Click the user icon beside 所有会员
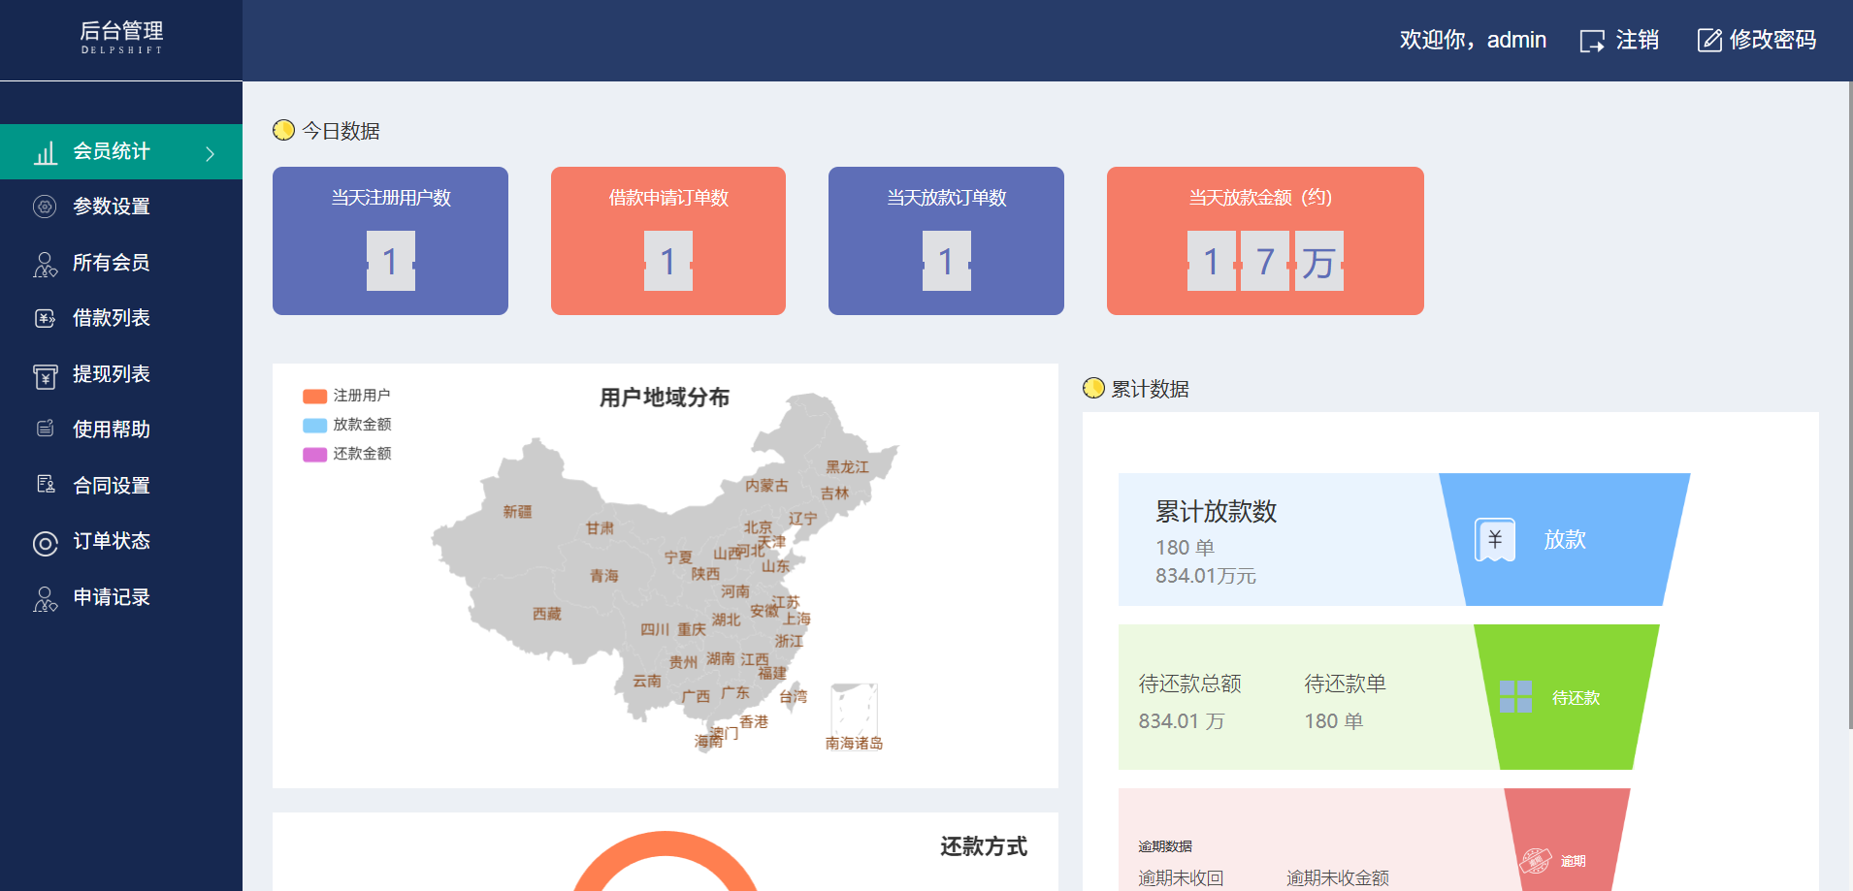 point(45,264)
